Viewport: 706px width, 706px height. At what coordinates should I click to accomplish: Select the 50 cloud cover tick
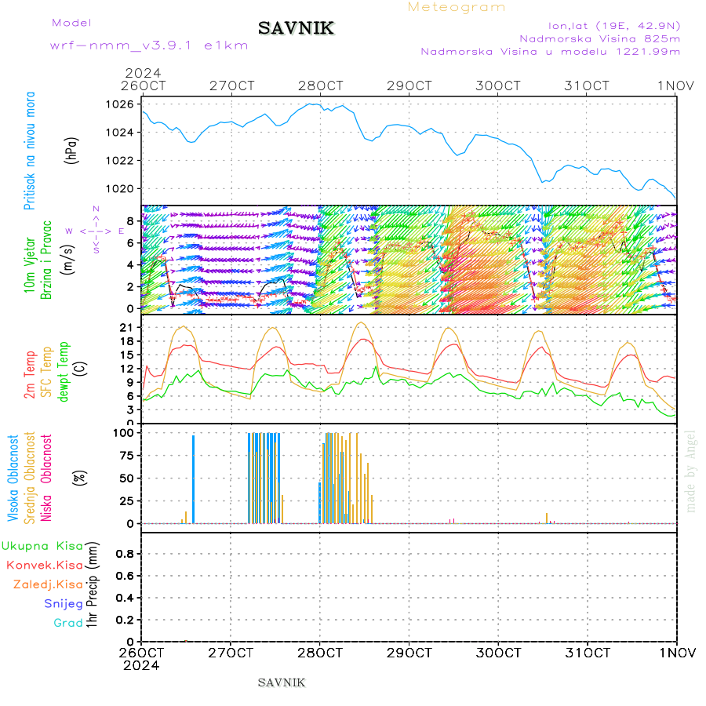[127, 479]
